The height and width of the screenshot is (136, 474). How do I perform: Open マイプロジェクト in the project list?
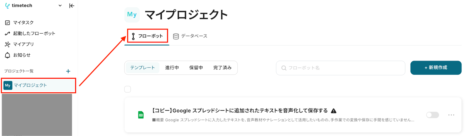(x=39, y=86)
